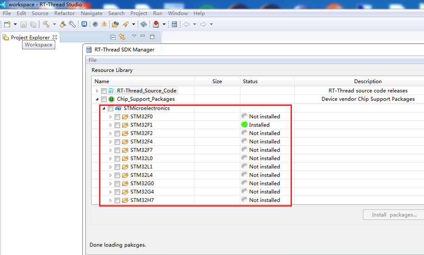Expand the STM32F0 tree node
Image resolution: width=424 pixels, height=255 pixels.
[110, 117]
